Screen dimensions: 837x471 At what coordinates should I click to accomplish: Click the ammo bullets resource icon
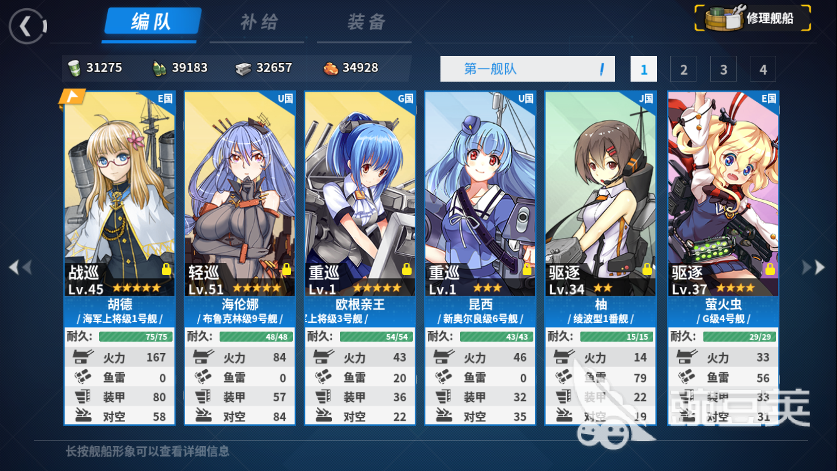pos(159,68)
